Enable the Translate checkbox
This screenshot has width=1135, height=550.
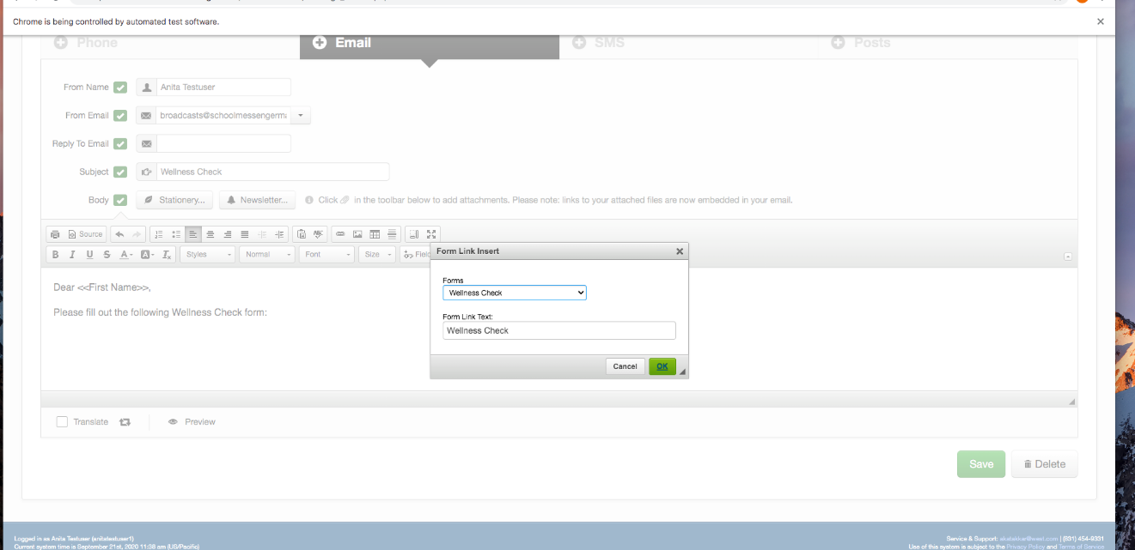click(62, 422)
